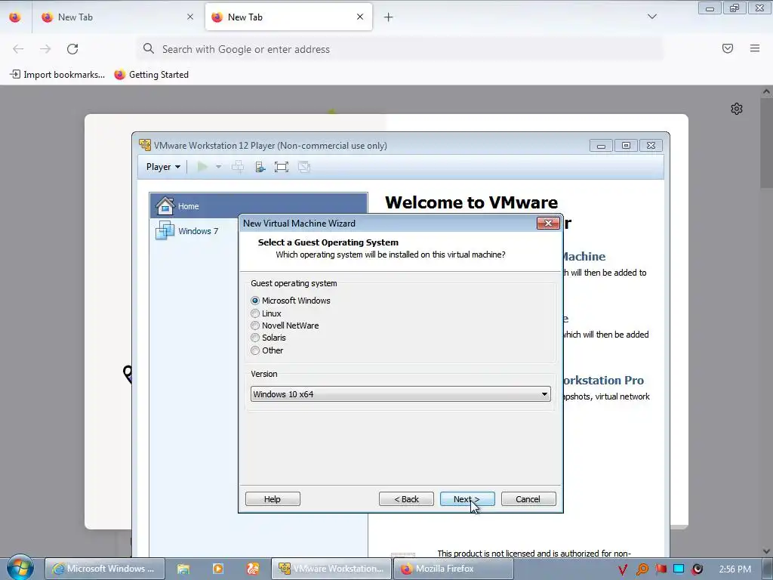Click the Windows 7 label in the VM library
Image resolution: width=773 pixels, height=580 pixels.
coord(199,231)
